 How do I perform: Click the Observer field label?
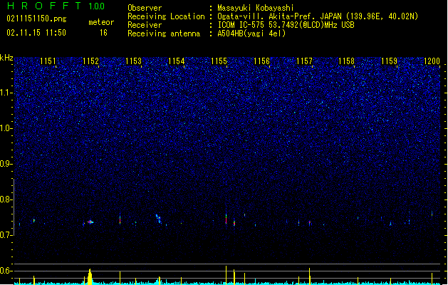pos(145,8)
